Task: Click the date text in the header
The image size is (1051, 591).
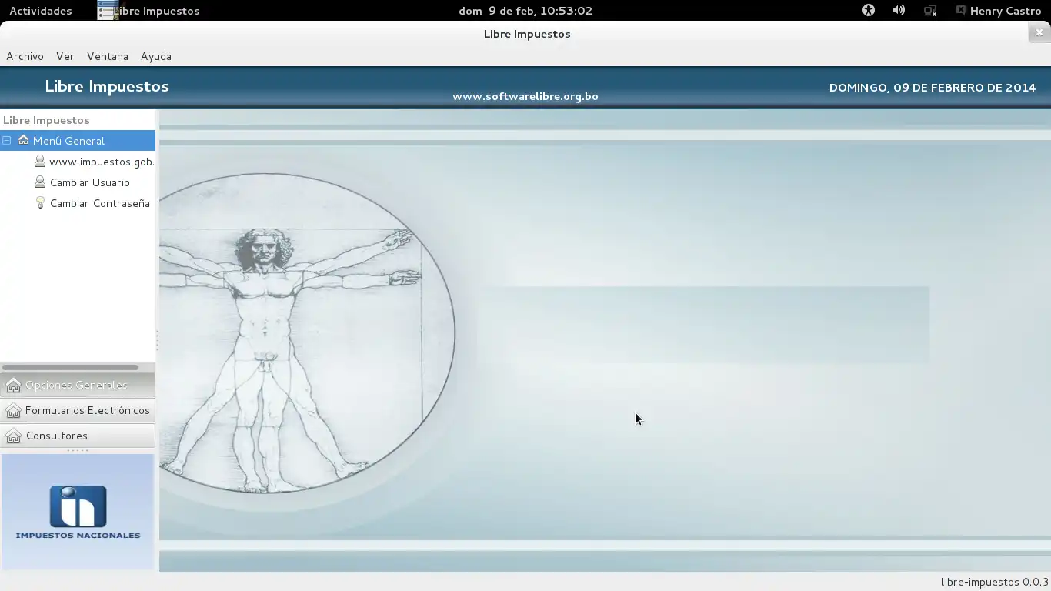Action: 933,88
